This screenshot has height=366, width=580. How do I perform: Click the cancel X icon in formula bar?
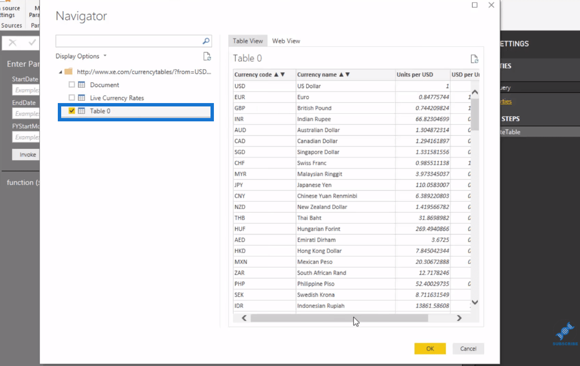(x=13, y=43)
